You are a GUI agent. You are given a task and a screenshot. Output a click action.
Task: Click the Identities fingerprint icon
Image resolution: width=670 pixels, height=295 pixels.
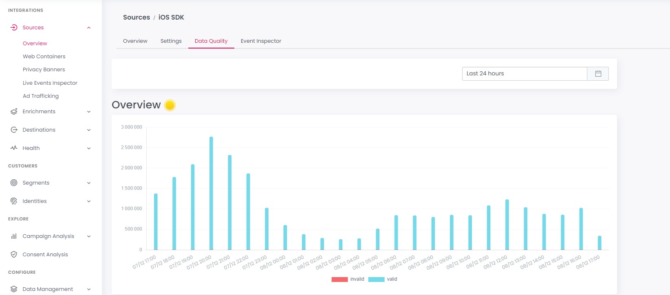tap(14, 201)
